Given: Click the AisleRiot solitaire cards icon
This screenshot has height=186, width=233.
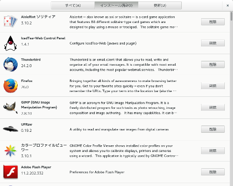Looking at the screenshot, I should point(11,21).
